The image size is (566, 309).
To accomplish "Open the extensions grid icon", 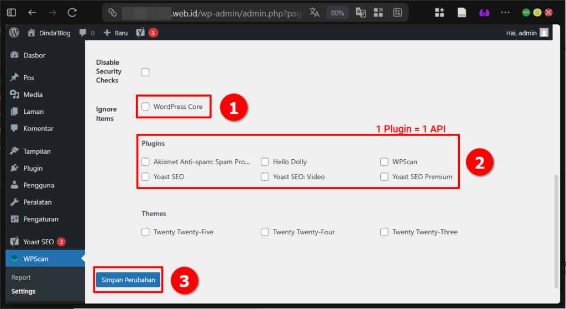I will pyautogui.click(x=439, y=13).
